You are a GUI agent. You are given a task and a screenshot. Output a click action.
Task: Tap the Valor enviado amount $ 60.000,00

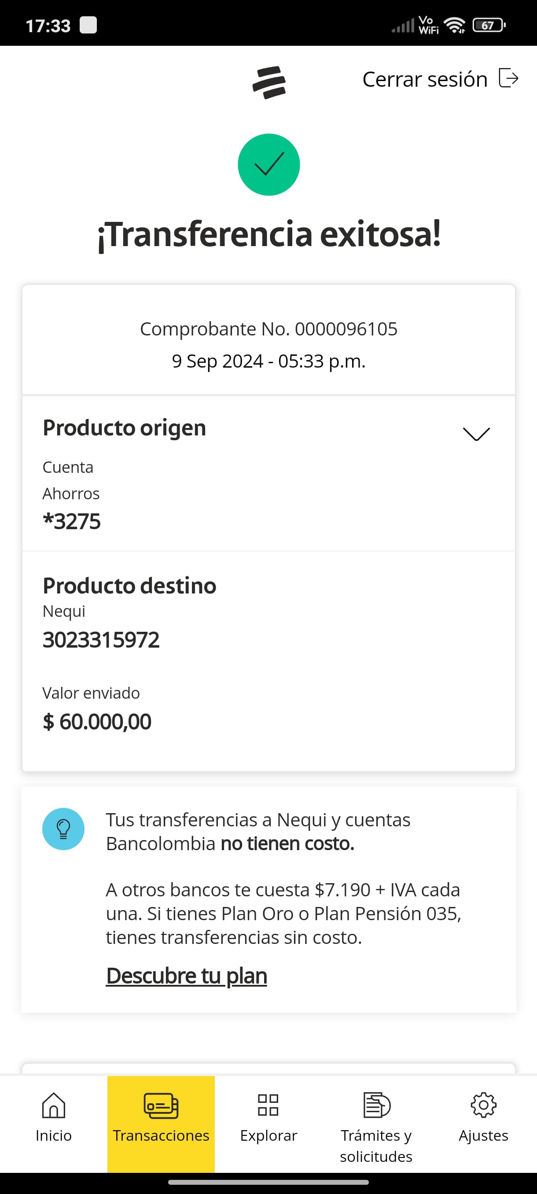97,722
